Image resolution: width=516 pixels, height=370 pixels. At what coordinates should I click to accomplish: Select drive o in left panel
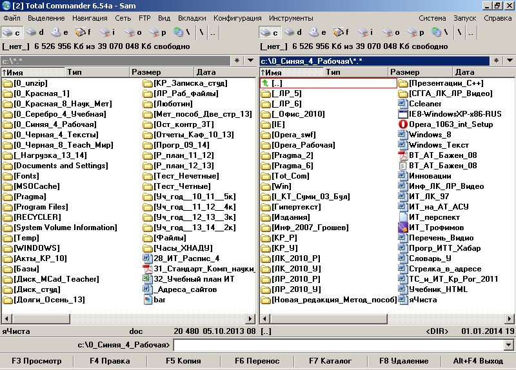(133, 33)
